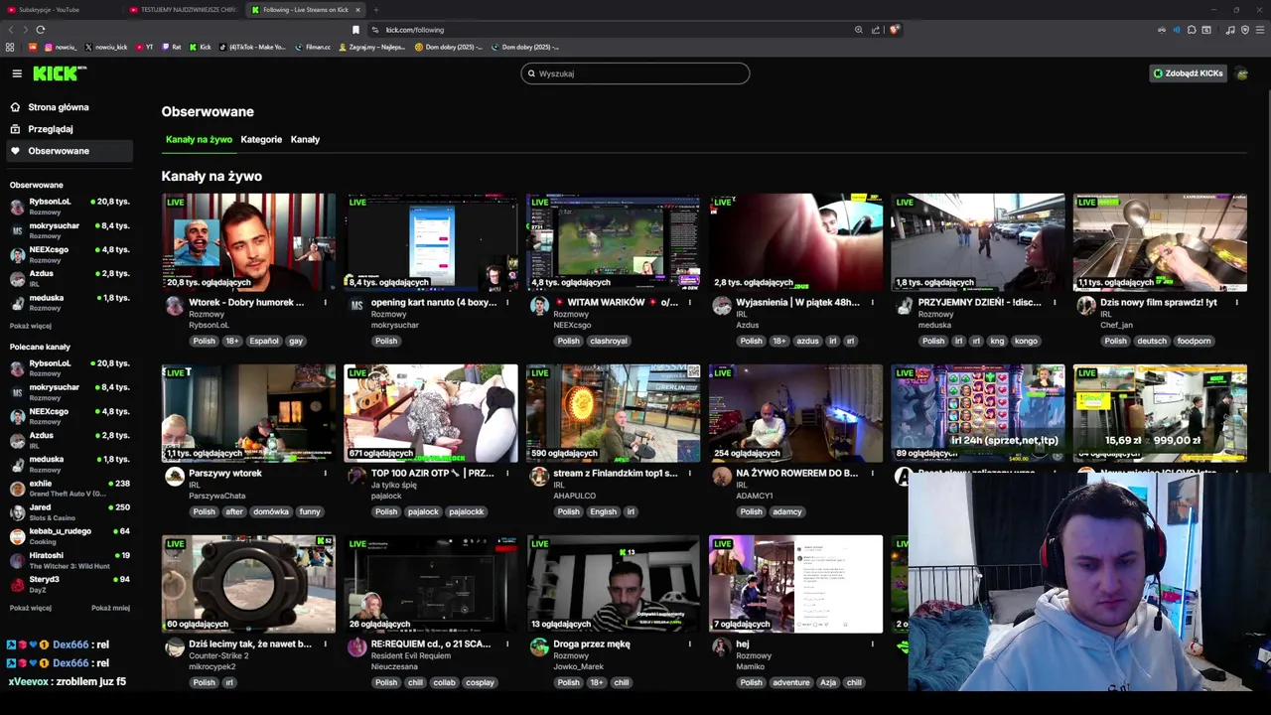Switch to the Subskrypcje - YouTube browser tab
The image size is (1271, 715).
pyautogui.click(x=60, y=10)
